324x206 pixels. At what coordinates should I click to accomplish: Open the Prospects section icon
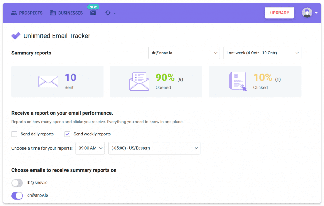[14, 13]
